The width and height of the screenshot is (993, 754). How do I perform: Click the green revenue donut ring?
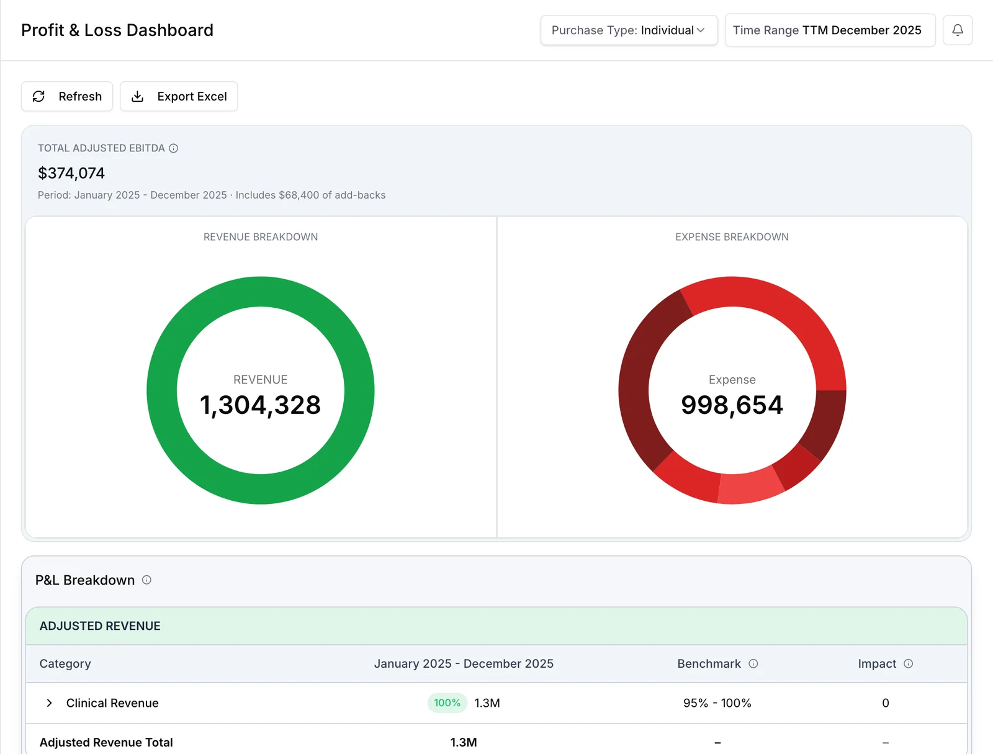[261, 292]
